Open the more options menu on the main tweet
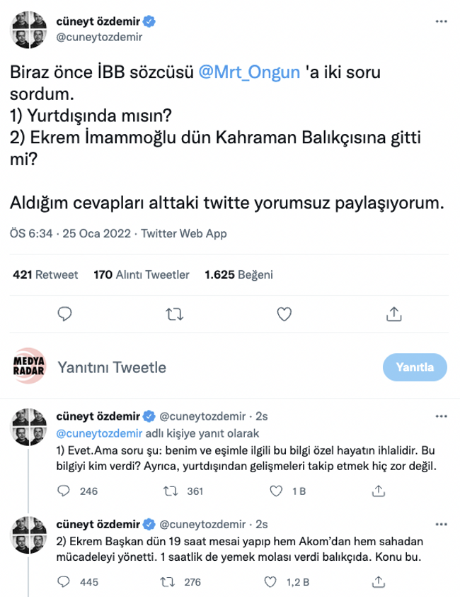Image resolution: width=460 pixels, height=597 pixels. click(442, 21)
